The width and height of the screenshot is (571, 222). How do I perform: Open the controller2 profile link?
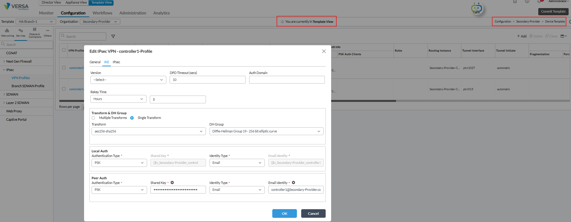coord(77,68)
